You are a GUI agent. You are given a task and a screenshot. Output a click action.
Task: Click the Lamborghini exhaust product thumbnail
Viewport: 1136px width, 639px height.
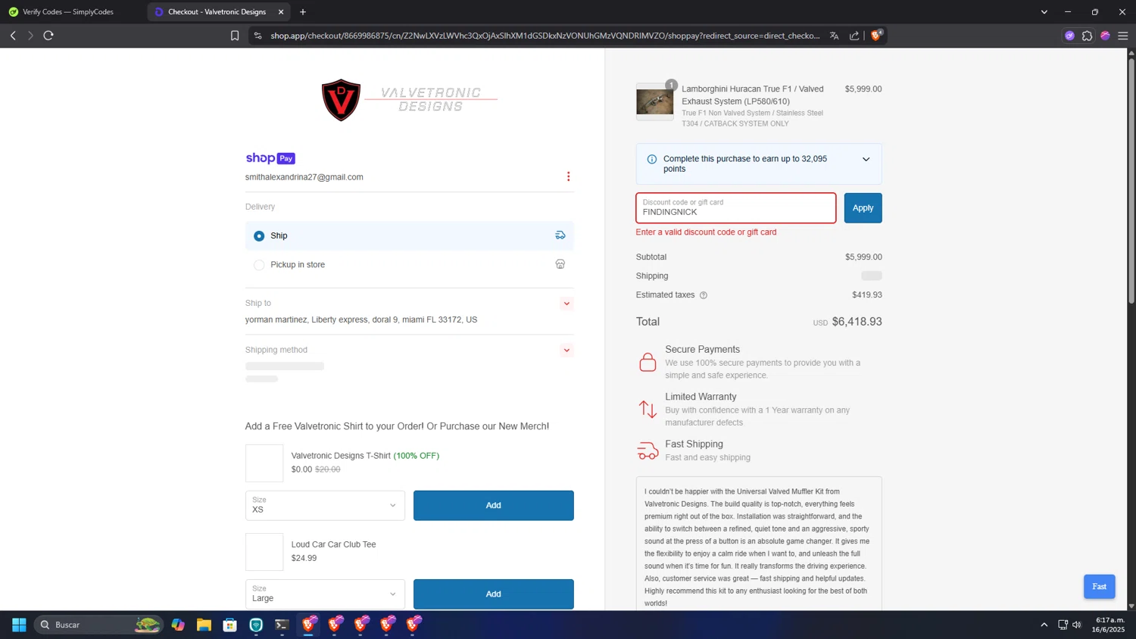[654, 101]
